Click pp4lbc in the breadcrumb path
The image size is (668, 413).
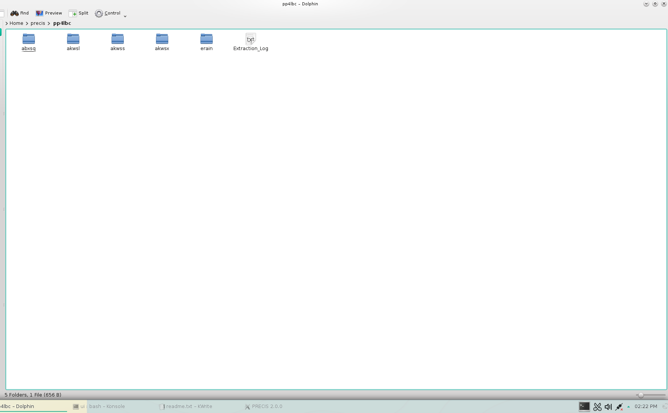pyautogui.click(x=62, y=23)
